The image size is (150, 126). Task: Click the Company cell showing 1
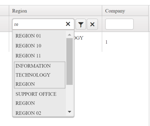tap(106, 42)
